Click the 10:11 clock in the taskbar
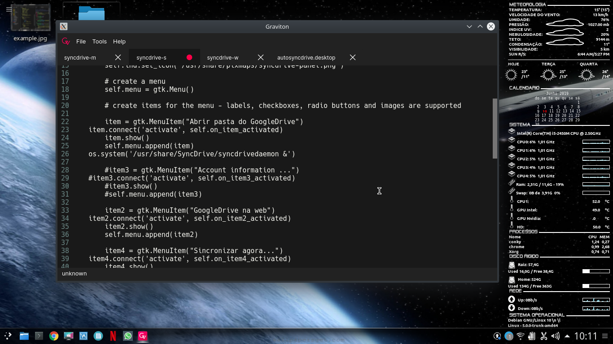 (x=586, y=336)
